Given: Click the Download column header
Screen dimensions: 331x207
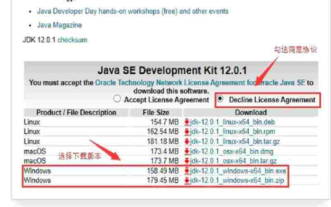Looking at the screenshot, I should tap(251, 113).
